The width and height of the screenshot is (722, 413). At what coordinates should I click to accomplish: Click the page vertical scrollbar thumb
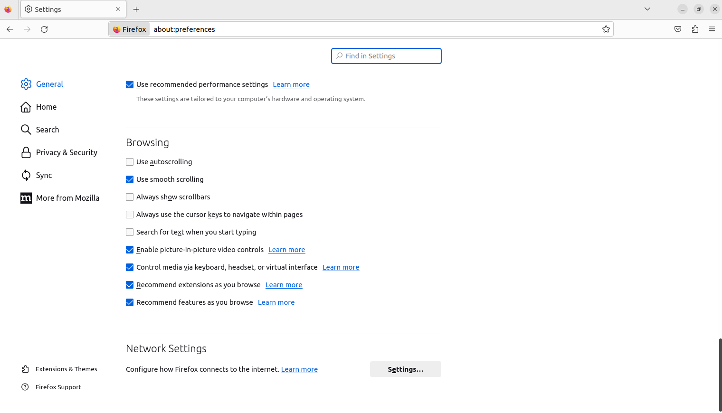coord(720,374)
